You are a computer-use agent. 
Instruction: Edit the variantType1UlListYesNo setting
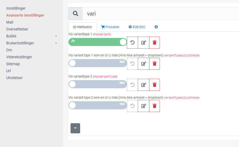pyautogui.click(x=144, y=64)
